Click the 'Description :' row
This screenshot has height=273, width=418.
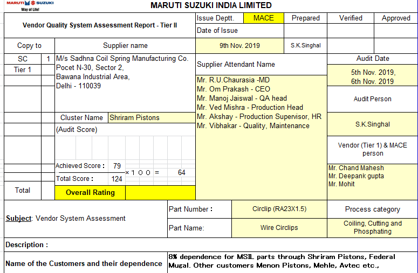211,245
